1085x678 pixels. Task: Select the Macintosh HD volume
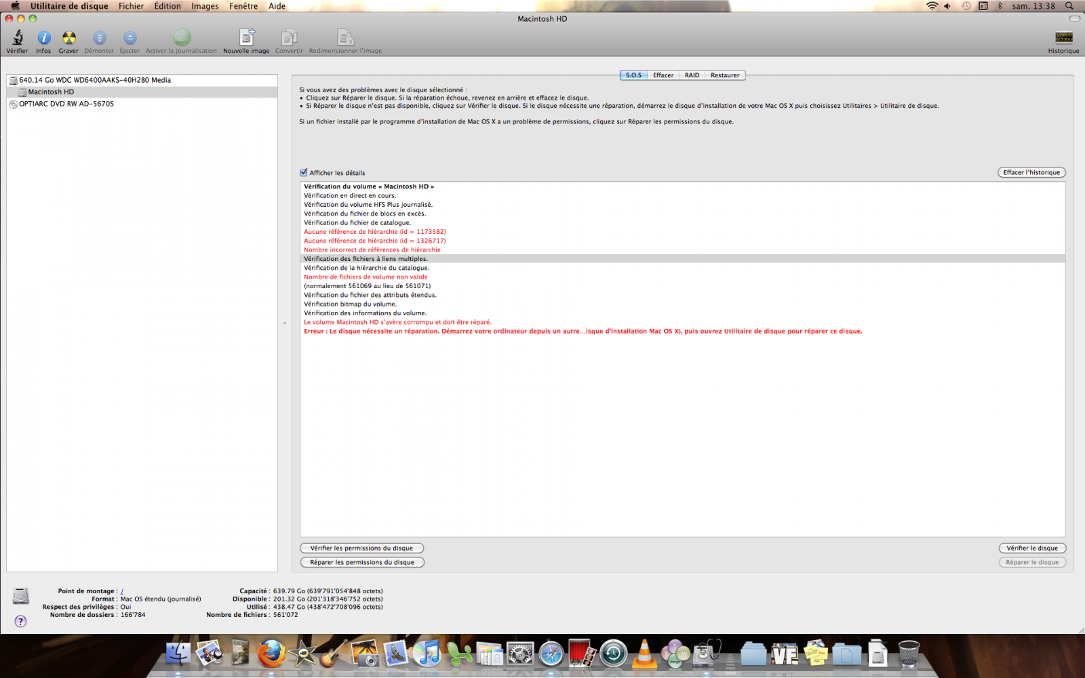coord(142,92)
